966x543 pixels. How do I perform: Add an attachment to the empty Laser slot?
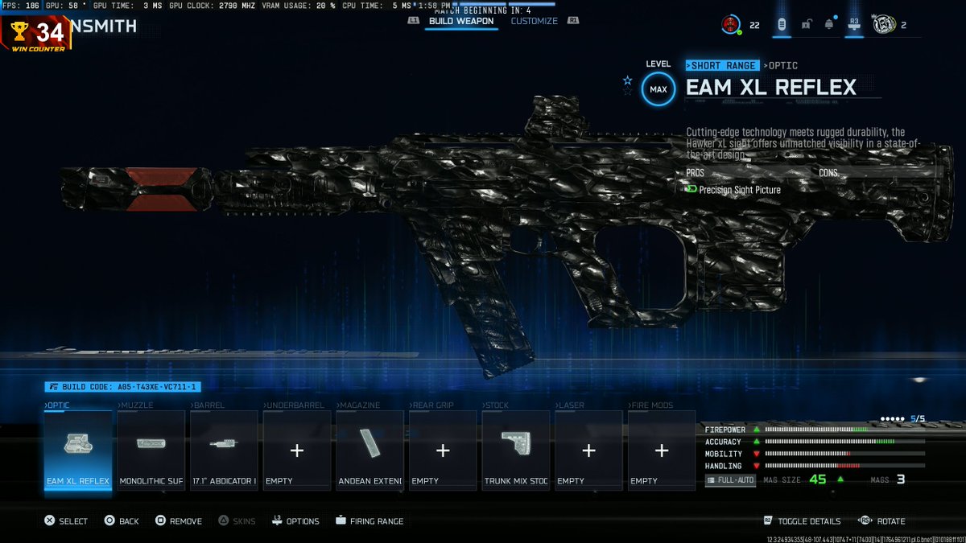[588, 450]
